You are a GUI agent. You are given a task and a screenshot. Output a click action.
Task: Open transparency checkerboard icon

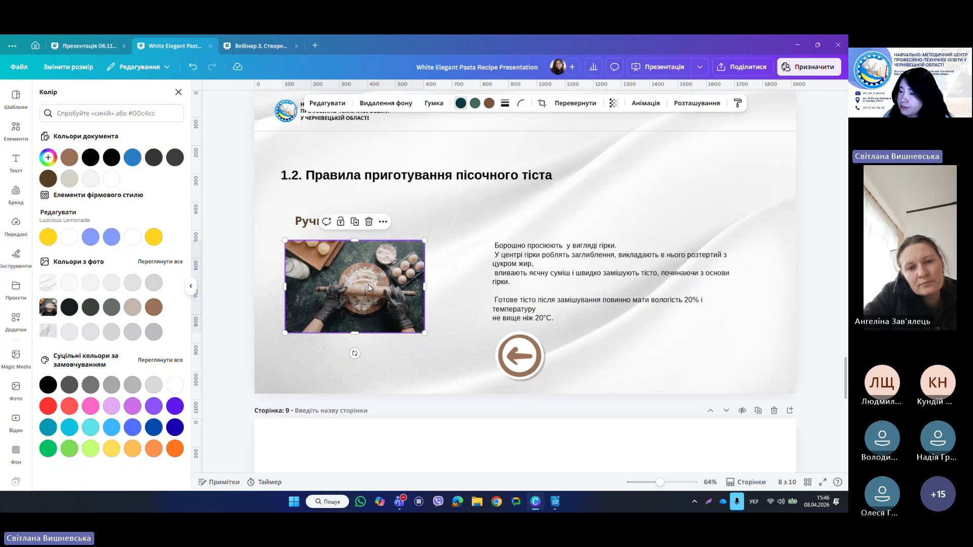614,103
